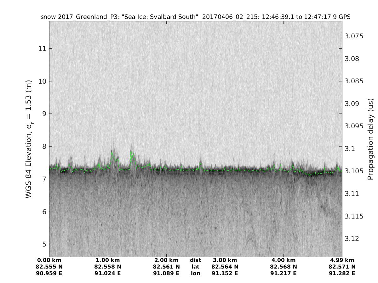Click the 3.105 propagation delay tick label
Image resolution: width=378 pixels, height=283 pixels.
[354, 171]
